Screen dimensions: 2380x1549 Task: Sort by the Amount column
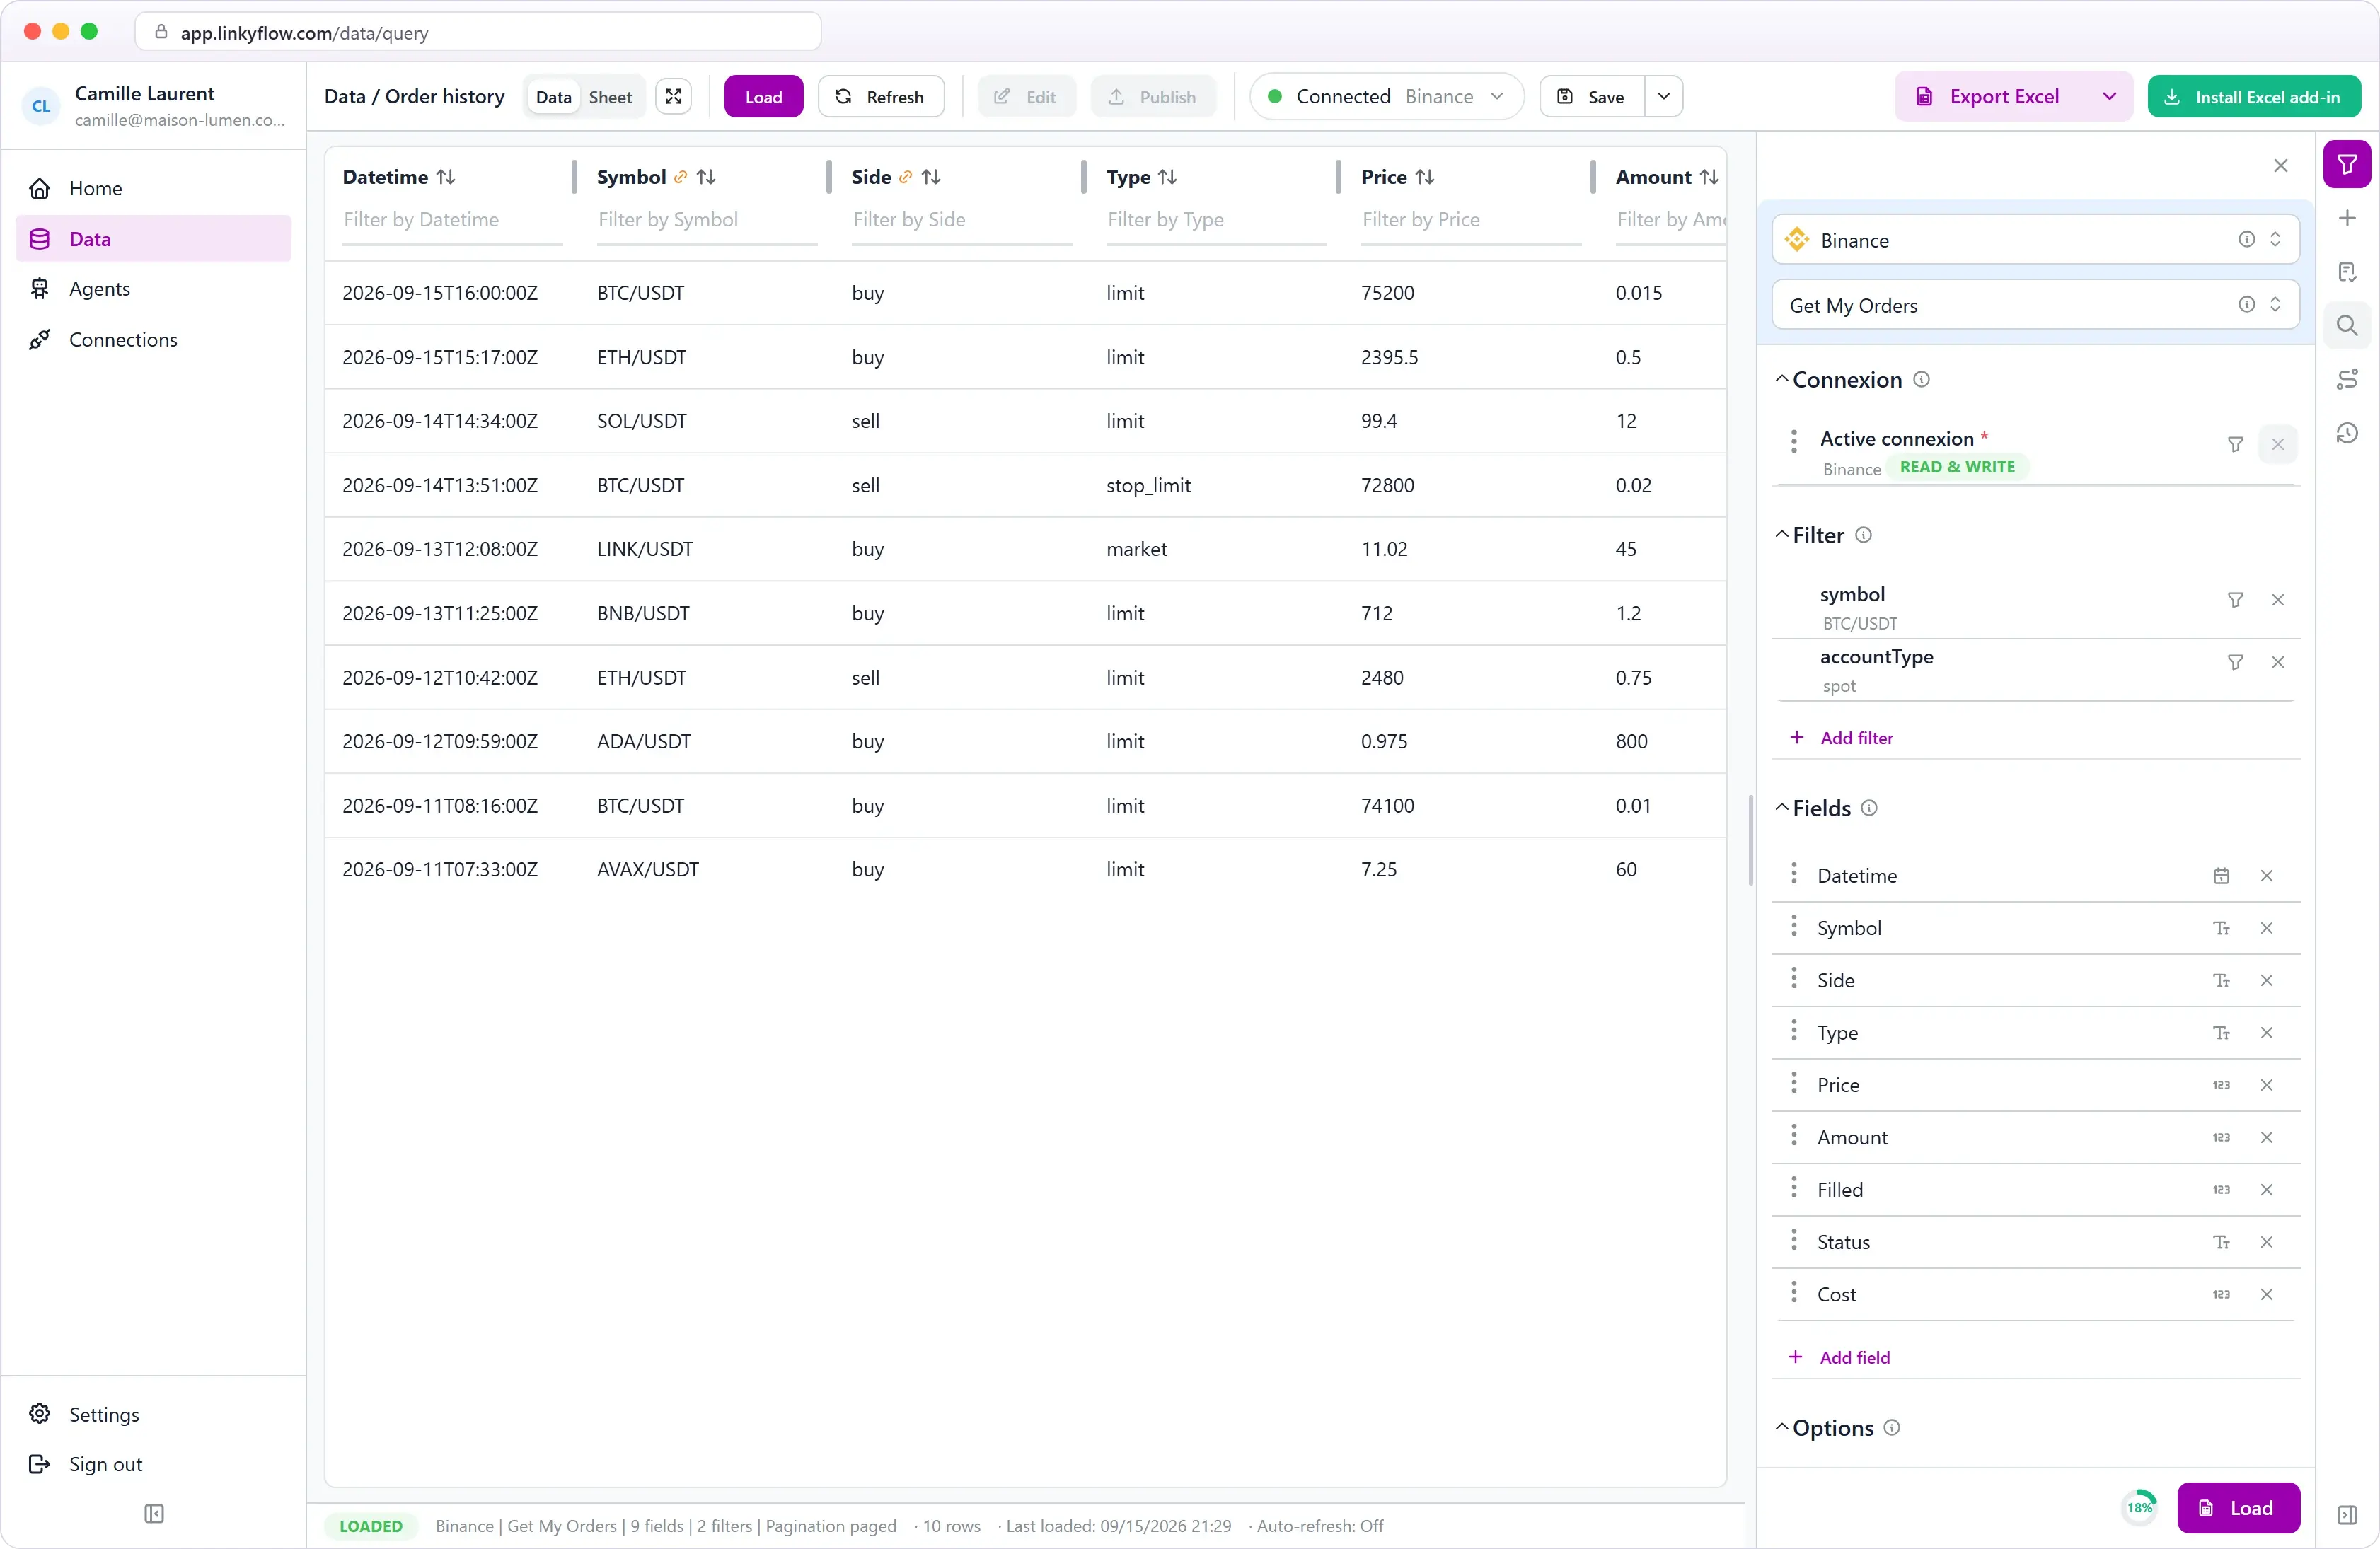click(1709, 177)
